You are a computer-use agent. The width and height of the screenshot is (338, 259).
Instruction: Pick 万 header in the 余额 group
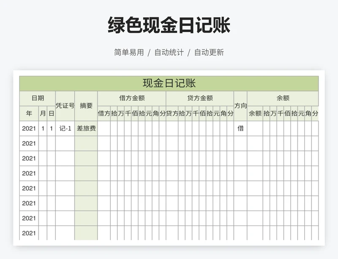click(273, 113)
